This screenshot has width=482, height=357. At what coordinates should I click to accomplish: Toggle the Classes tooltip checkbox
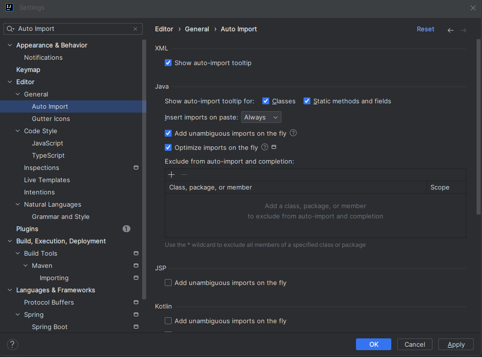[x=266, y=101]
